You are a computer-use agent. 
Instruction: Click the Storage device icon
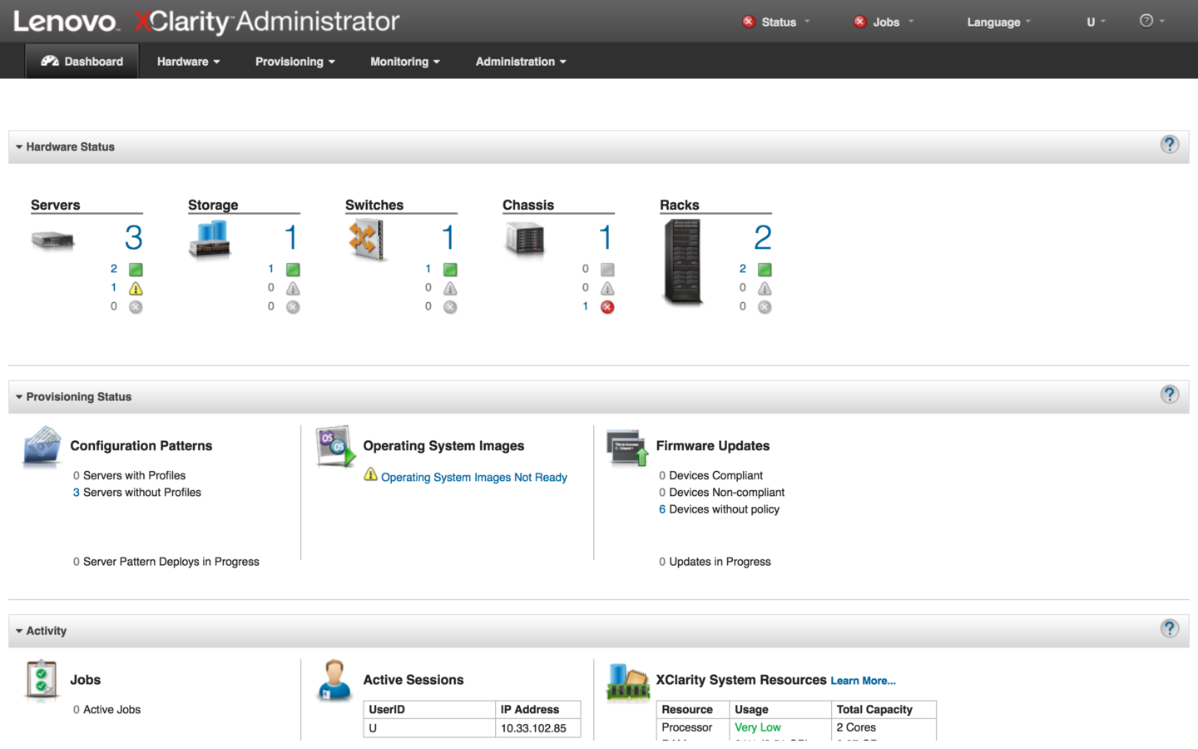210,240
